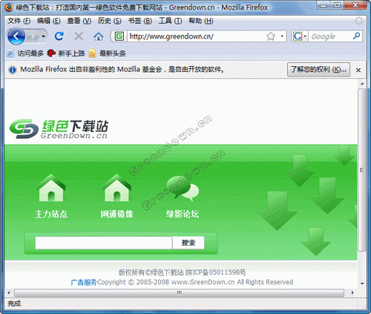Image resolution: width=371 pixels, height=314 pixels.
Task: Open the 广告服务 link in footer
Action: click(84, 282)
